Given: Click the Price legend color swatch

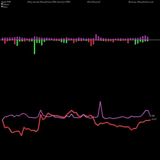Looking at the screenshot, I should (2, 7).
